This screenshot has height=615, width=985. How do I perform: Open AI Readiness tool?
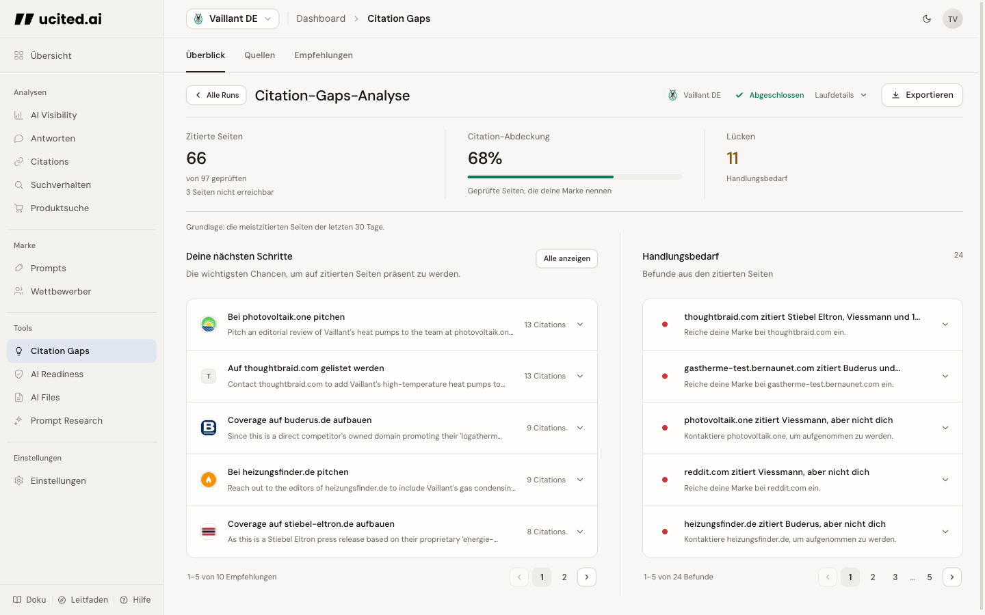(x=82, y=374)
